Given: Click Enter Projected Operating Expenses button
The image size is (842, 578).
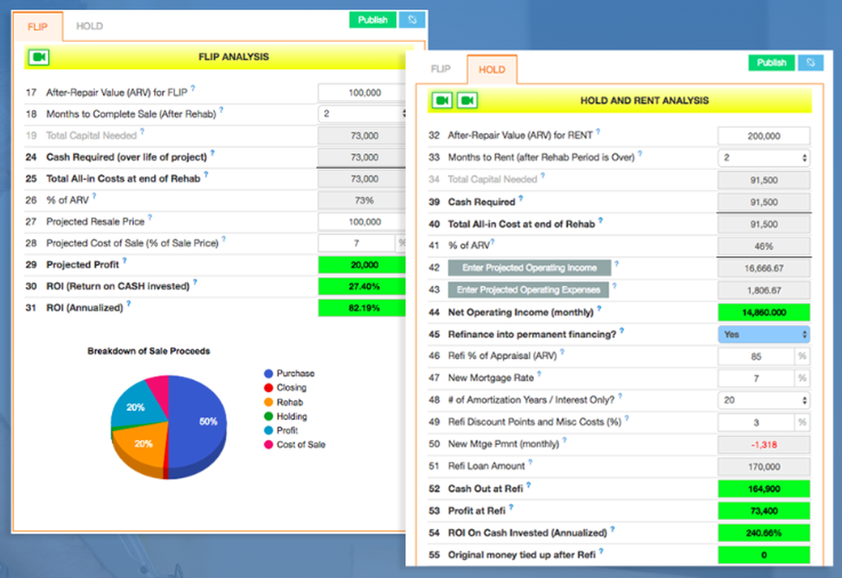Looking at the screenshot, I should [x=529, y=289].
